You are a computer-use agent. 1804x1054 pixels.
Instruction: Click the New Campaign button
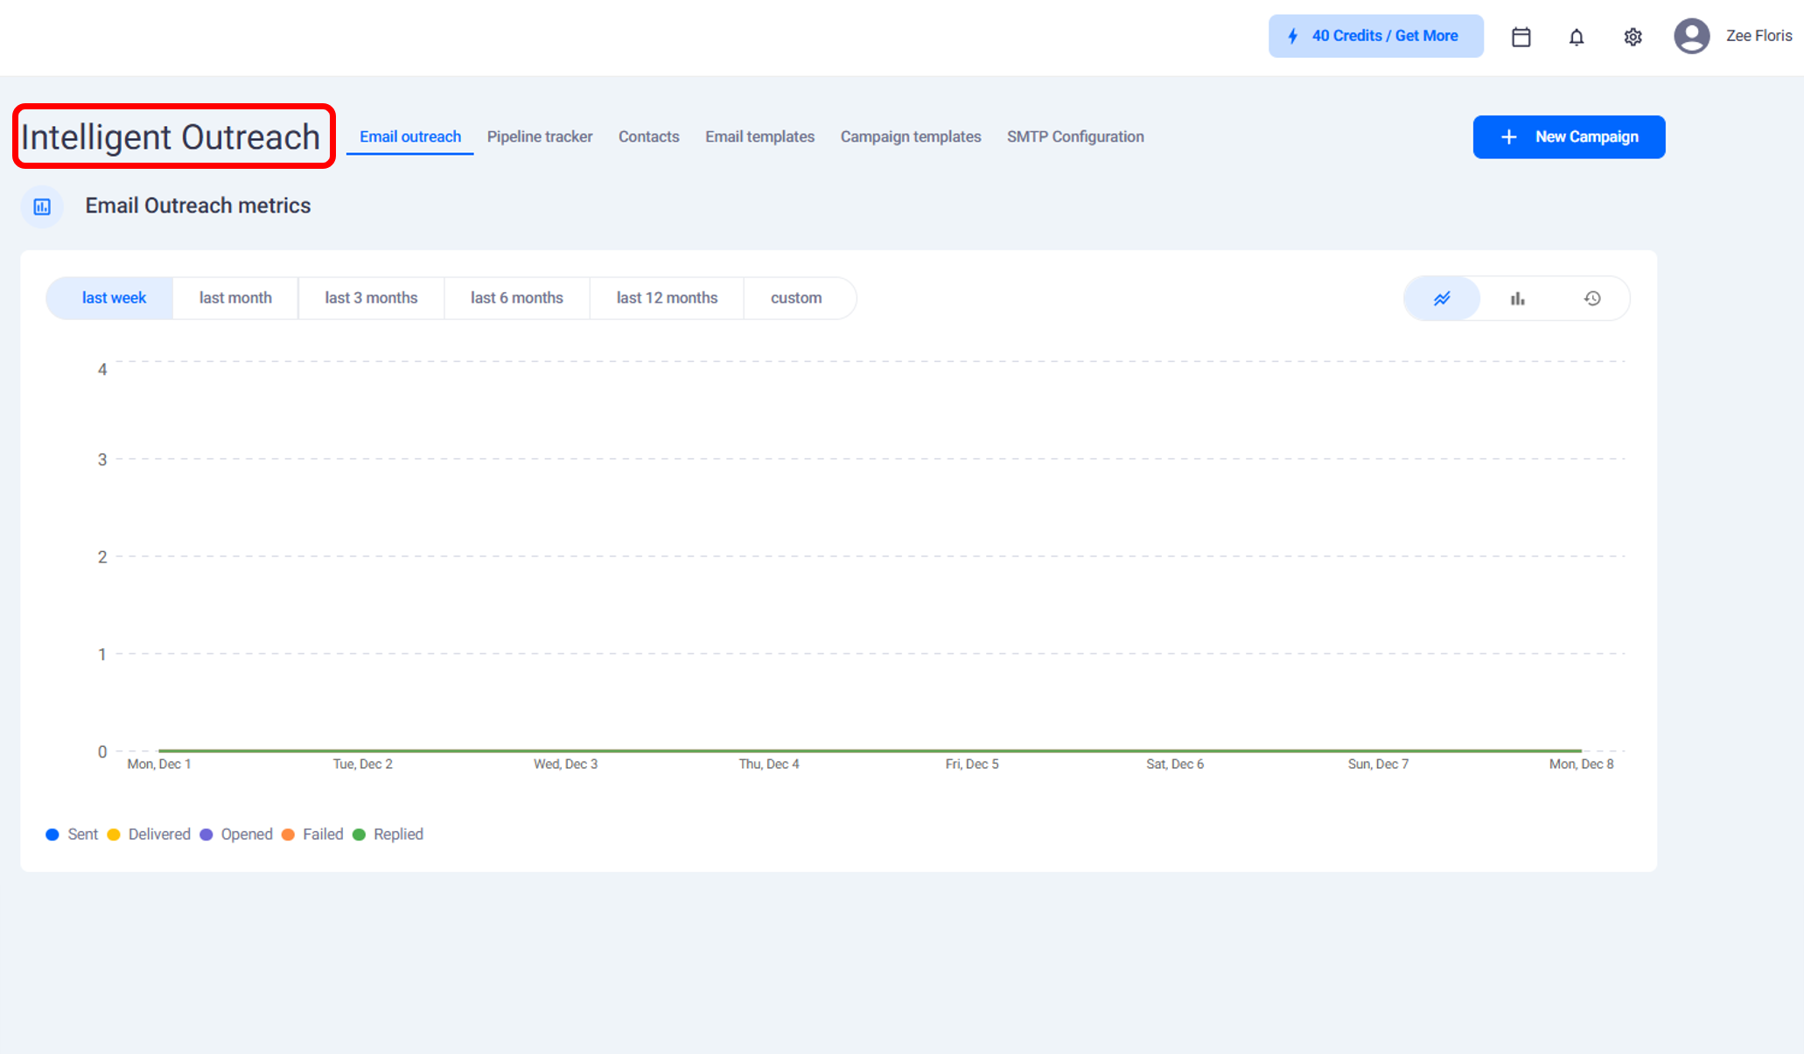click(x=1568, y=136)
